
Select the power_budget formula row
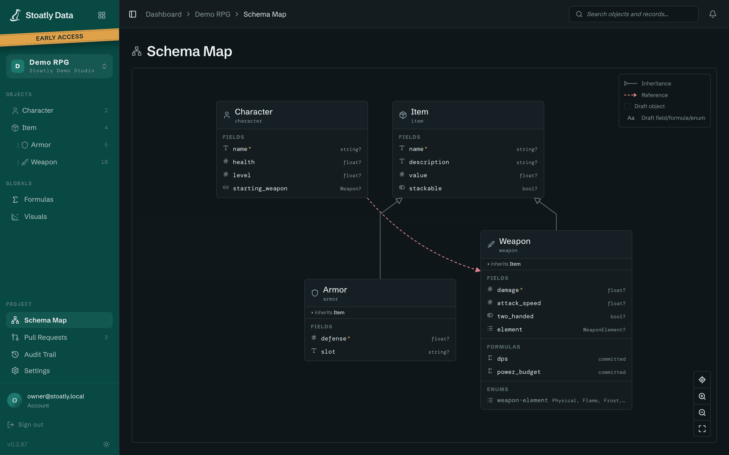556,372
